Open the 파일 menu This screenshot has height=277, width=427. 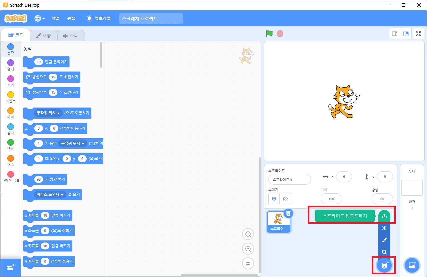coord(55,18)
